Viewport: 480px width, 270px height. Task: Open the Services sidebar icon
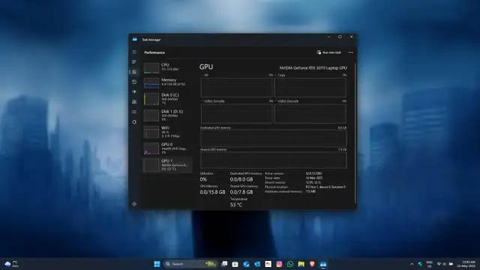(134, 122)
